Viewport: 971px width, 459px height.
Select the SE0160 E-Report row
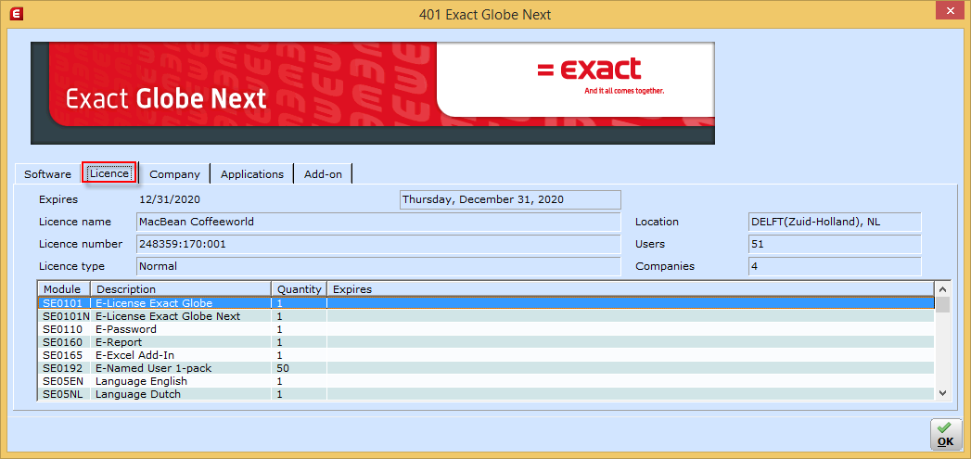click(x=486, y=342)
